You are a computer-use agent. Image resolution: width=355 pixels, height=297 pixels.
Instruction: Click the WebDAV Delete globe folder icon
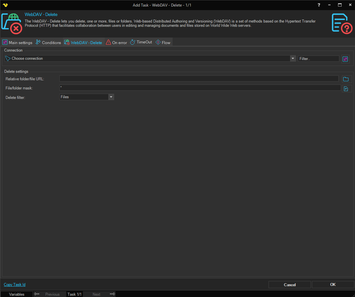(x=12, y=23)
